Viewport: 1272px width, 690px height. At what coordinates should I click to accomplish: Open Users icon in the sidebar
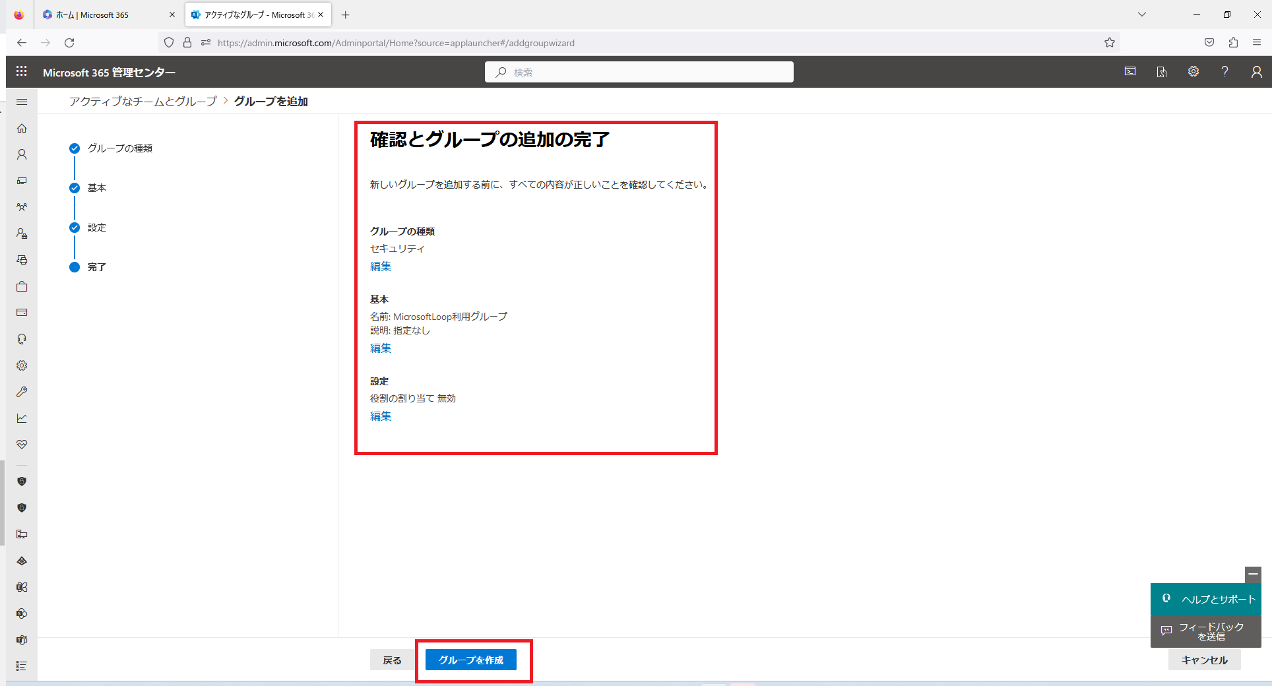point(22,154)
